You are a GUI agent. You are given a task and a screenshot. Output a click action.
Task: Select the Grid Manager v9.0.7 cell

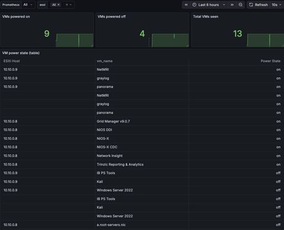(113, 121)
